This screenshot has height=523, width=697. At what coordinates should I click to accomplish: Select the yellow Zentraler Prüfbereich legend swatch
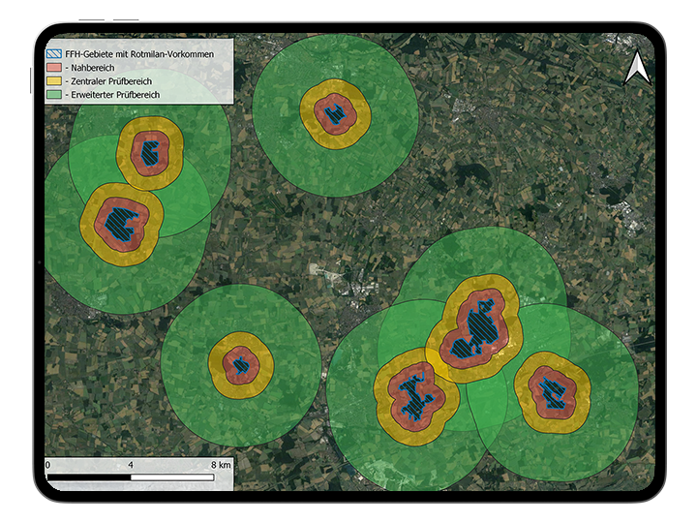coord(54,82)
